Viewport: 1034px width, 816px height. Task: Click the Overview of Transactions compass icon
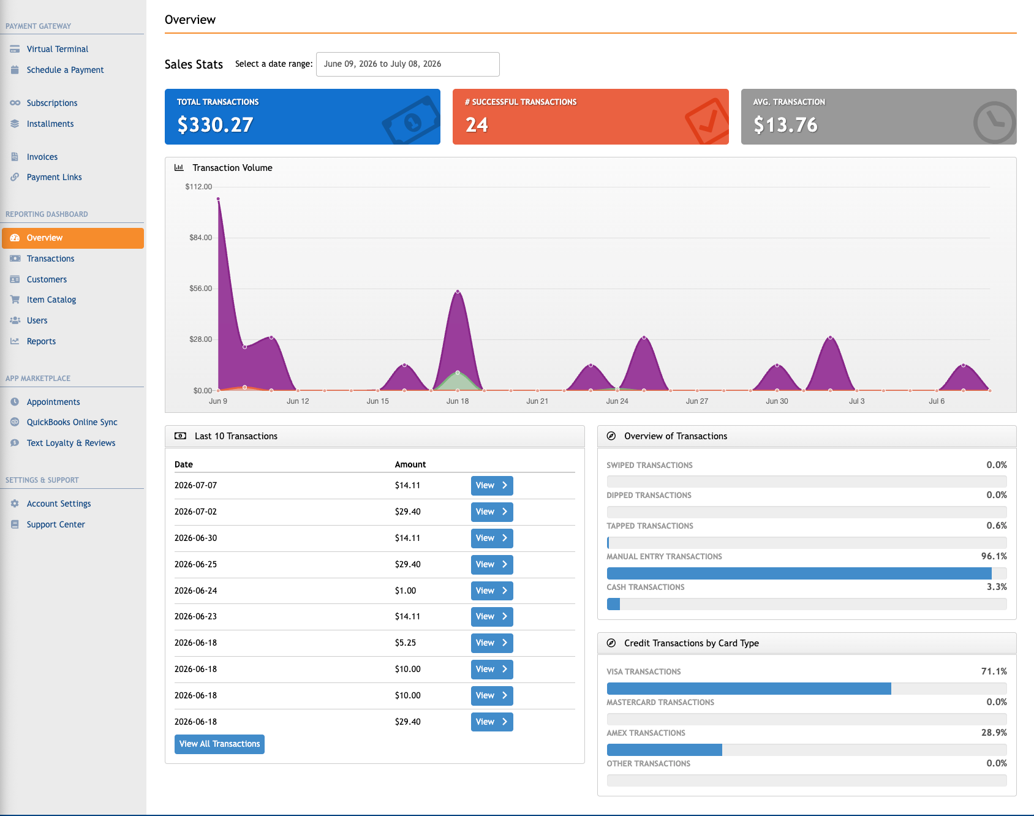(x=611, y=436)
